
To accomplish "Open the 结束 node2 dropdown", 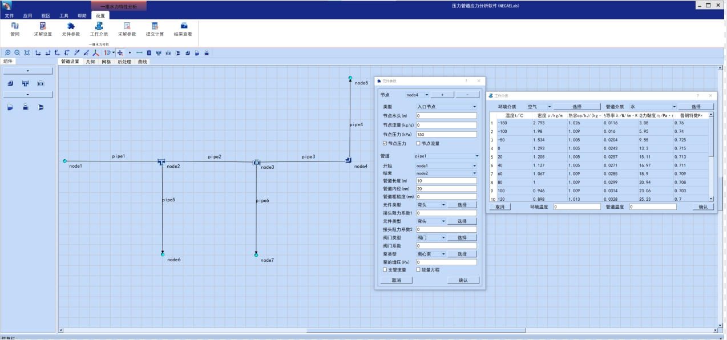I will click(446, 173).
